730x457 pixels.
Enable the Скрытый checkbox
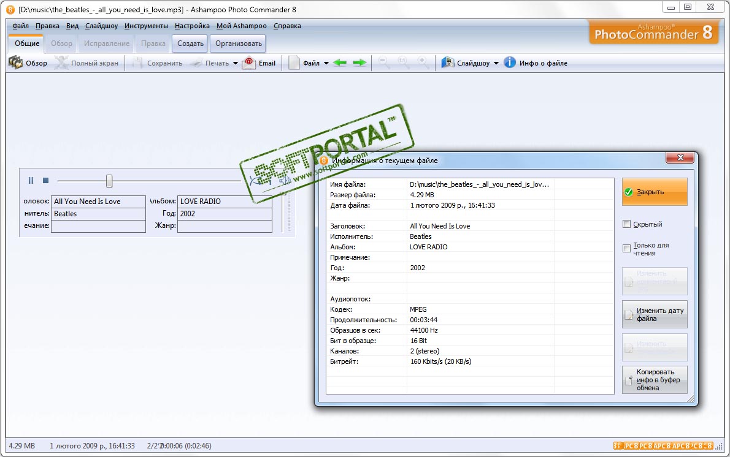point(627,224)
